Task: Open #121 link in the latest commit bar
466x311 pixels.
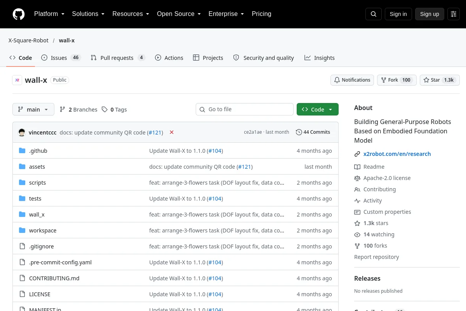Action: (155, 132)
